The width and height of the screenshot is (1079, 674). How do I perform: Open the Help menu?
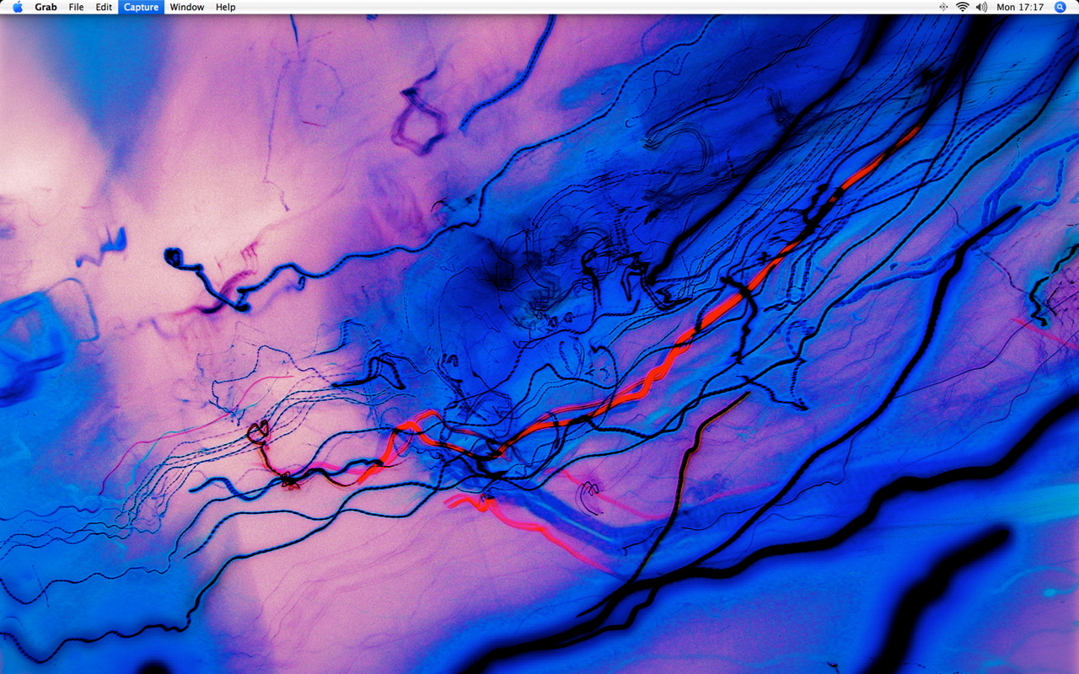(225, 7)
